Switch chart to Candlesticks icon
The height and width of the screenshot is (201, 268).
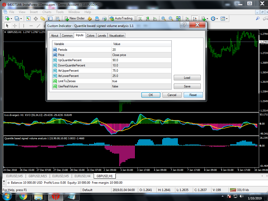[148, 19]
